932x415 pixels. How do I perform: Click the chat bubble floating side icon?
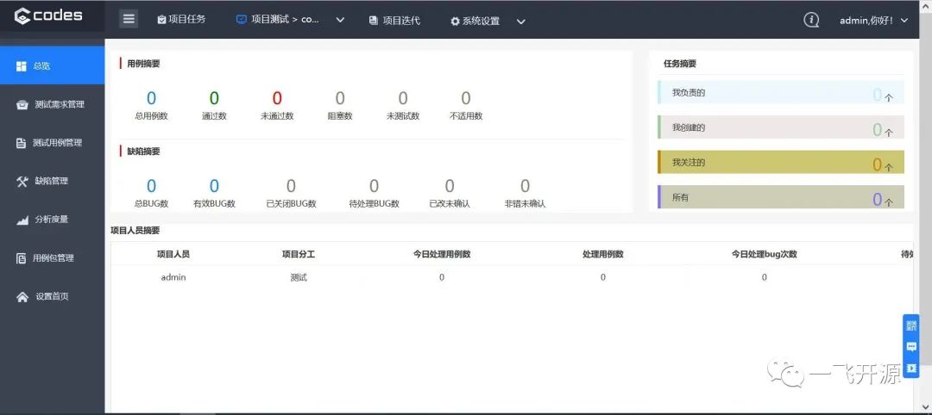click(x=911, y=347)
